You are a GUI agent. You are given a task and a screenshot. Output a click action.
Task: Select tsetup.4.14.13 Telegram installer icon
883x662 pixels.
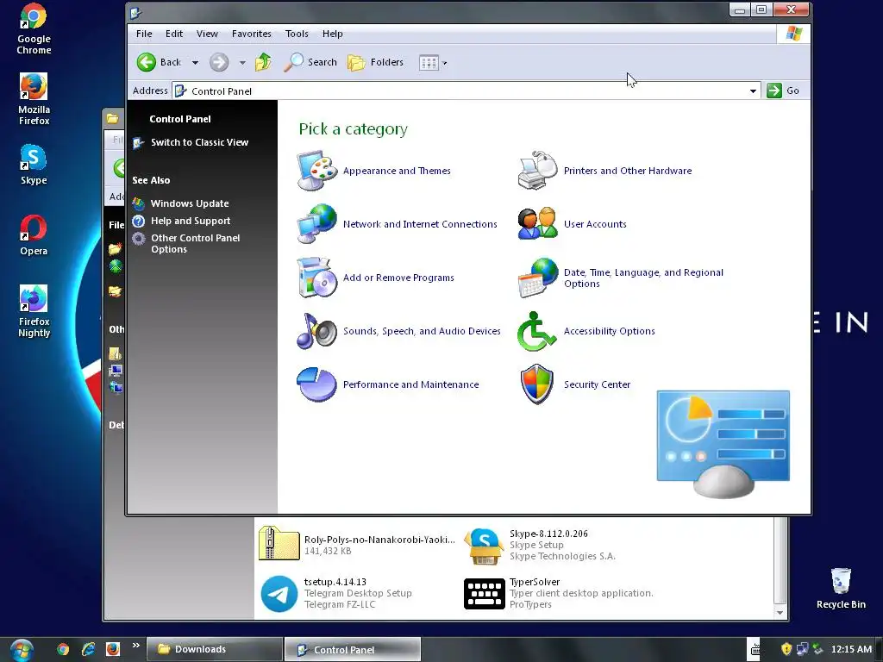pyautogui.click(x=279, y=593)
